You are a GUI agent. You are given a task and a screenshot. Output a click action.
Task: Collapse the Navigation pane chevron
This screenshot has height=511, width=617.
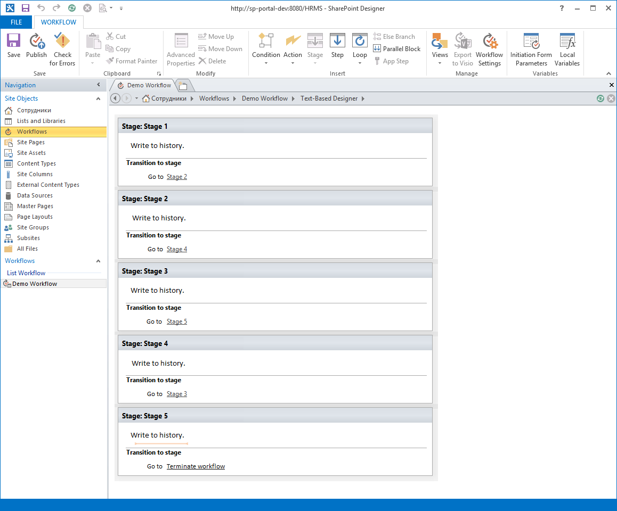point(99,85)
